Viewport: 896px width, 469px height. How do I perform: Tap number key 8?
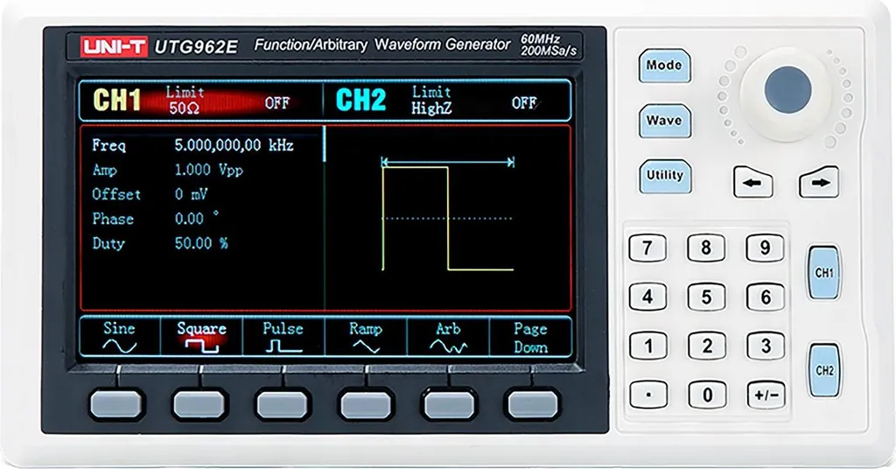pyautogui.click(x=706, y=248)
